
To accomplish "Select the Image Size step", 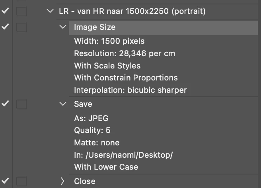I will (164, 27).
